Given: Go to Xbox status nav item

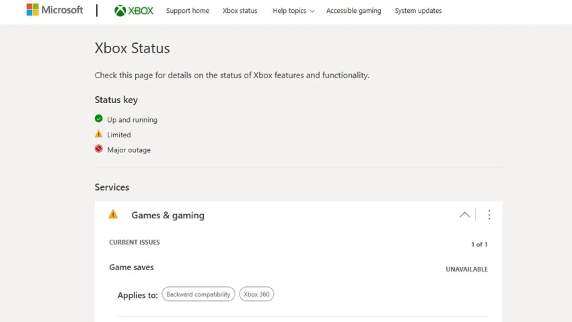Looking at the screenshot, I should [240, 11].
